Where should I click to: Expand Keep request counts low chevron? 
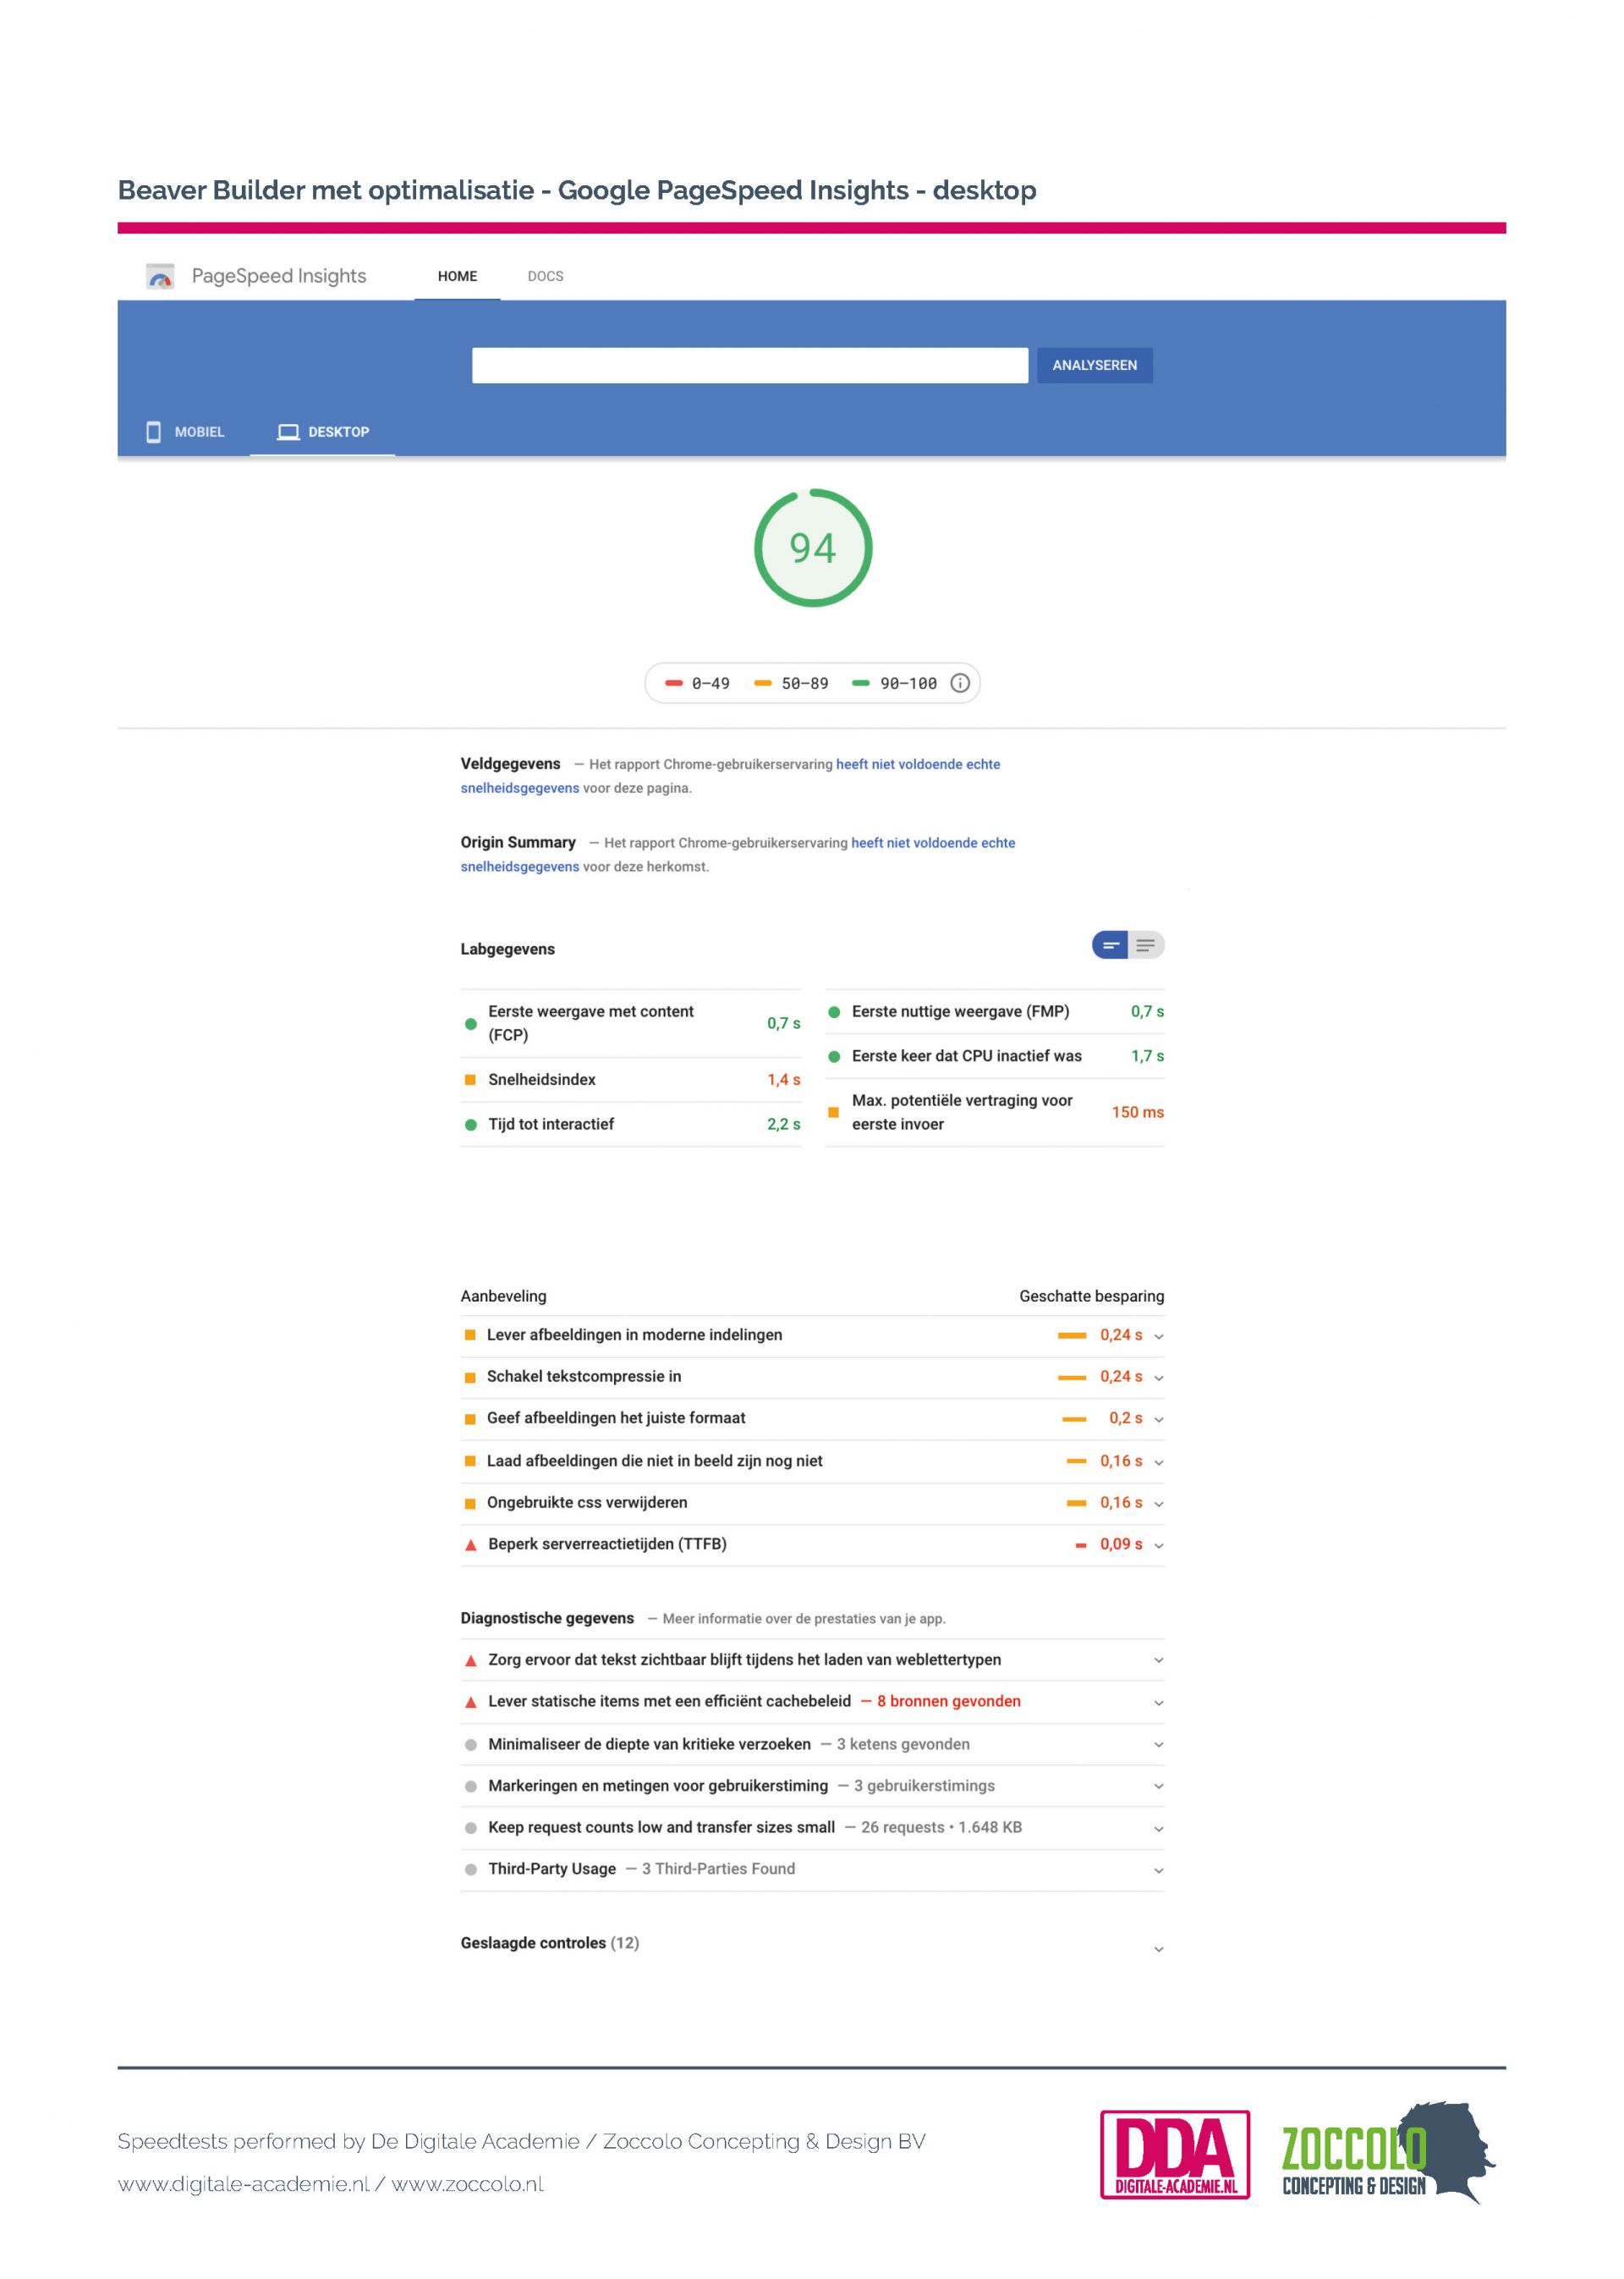[x=1159, y=1829]
